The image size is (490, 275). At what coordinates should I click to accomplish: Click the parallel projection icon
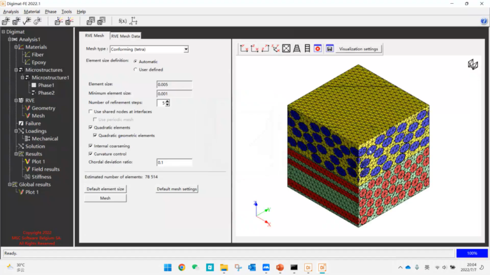pyautogui.click(x=308, y=48)
